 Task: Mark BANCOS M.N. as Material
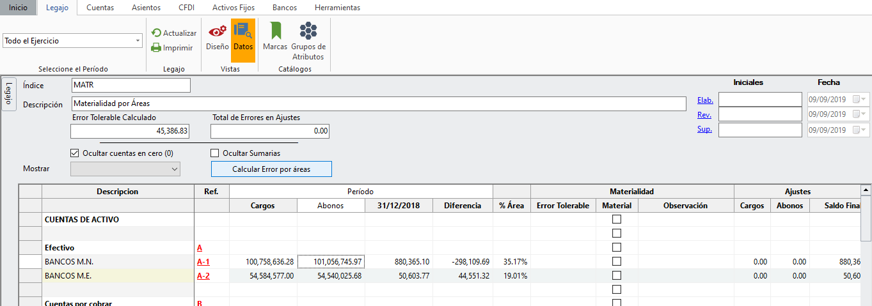[x=617, y=261]
